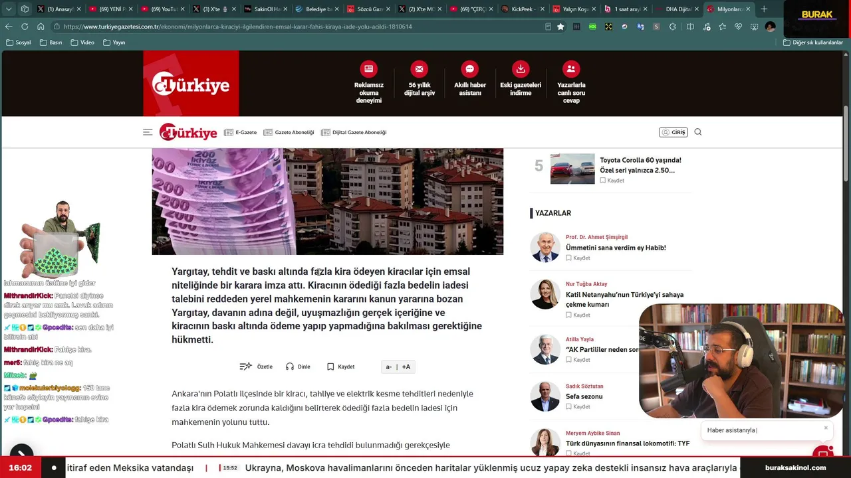Increase article font size with +A
Viewport: 851px width, 478px height.
click(x=406, y=366)
